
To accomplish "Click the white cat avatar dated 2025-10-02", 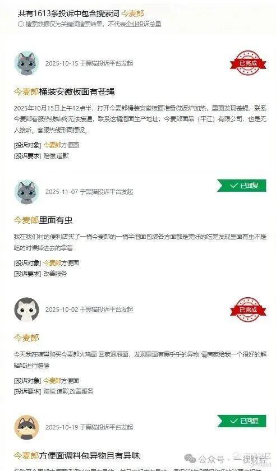I will tap(26, 310).
